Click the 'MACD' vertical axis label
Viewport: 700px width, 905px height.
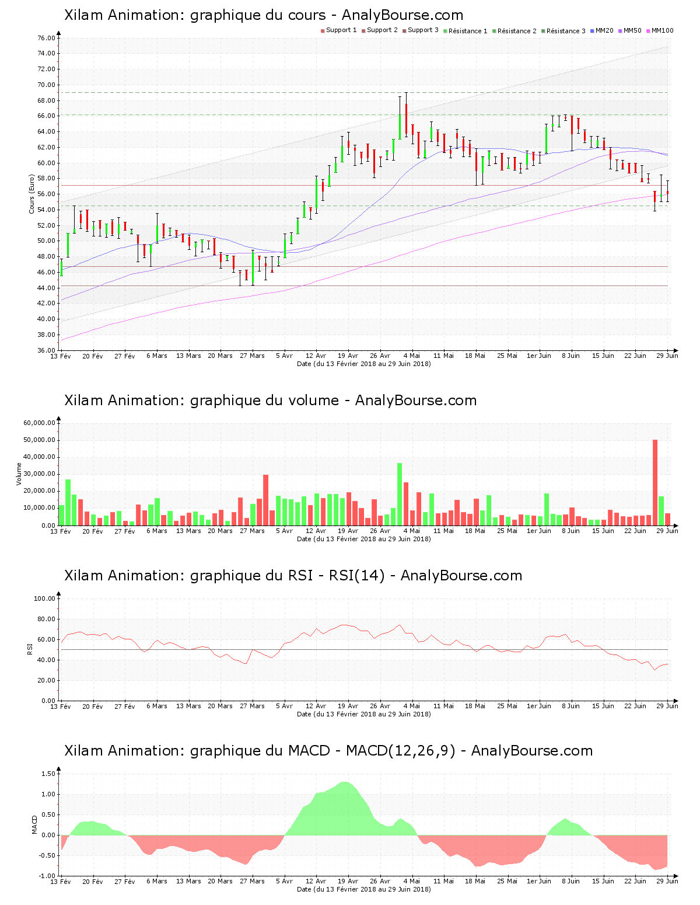click(34, 824)
